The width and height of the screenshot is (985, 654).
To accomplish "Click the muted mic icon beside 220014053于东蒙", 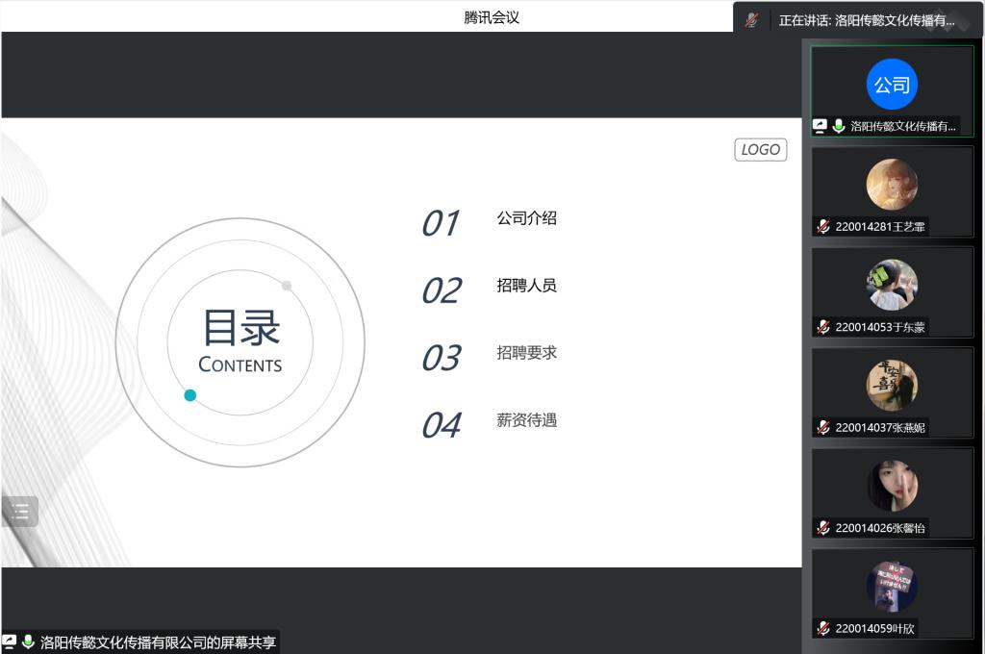I will click(823, 327).
